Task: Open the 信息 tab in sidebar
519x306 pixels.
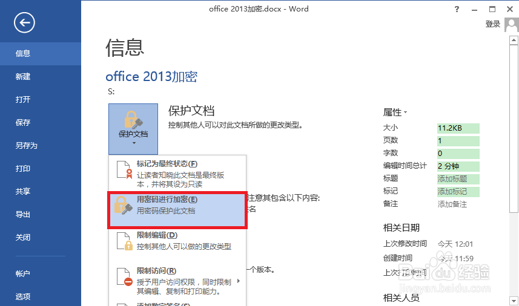Action: [x=41, y=54]
